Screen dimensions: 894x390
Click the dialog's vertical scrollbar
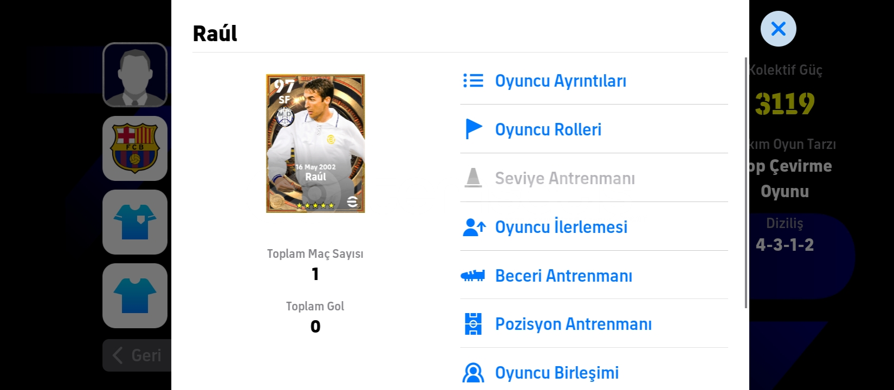coord(746,183)
